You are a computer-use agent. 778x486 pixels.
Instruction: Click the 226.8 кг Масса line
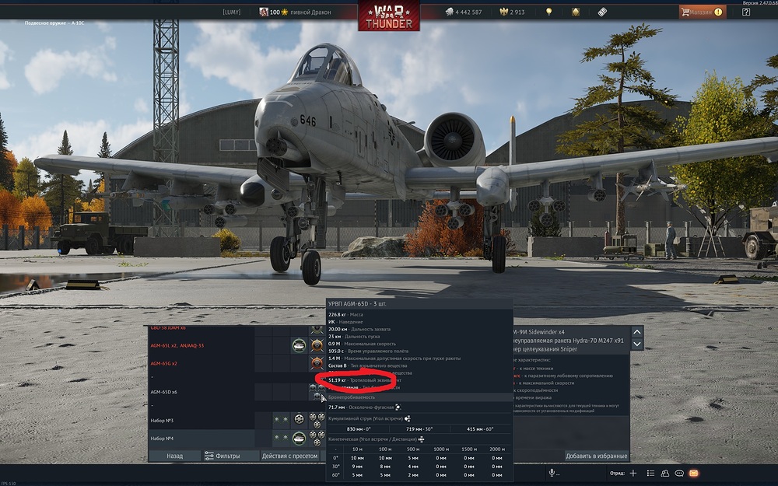click(345, 314)
